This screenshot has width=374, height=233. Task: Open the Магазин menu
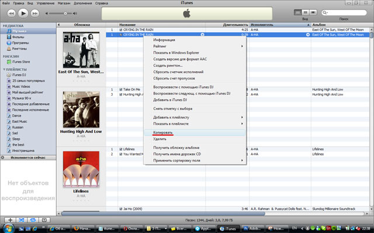pyautogui.click(x=64, y=3)
